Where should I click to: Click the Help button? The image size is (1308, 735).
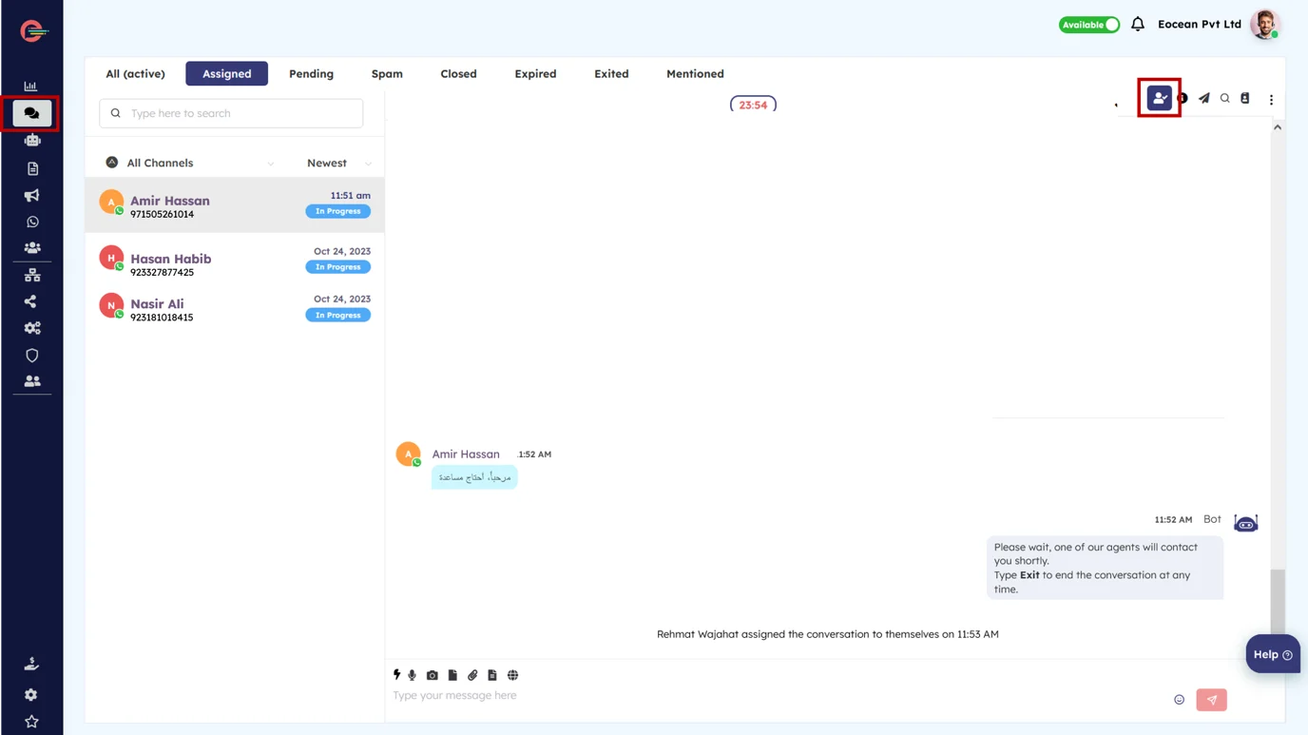1272,654
